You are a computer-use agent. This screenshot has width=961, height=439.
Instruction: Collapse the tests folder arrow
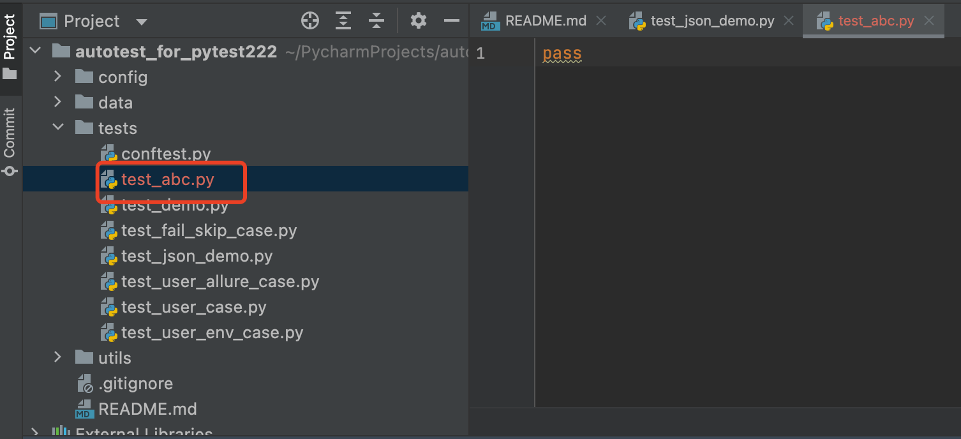point(58,127)
